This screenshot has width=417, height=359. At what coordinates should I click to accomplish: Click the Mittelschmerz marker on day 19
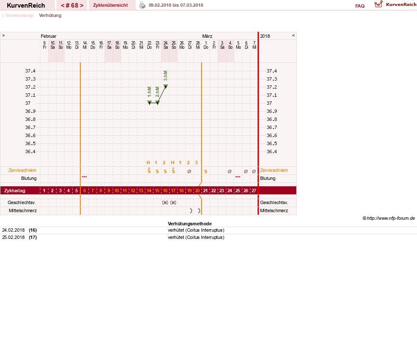(191, 210)
